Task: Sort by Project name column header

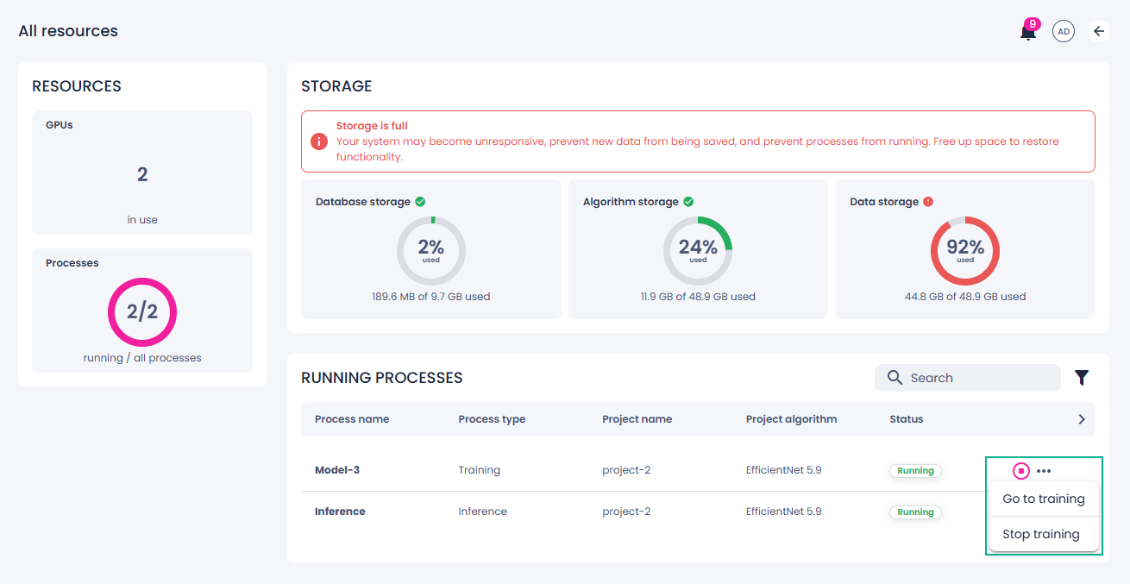Action: 637,419
